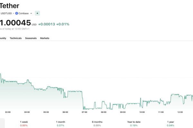This screenshot has height=128, width=193.
Task: Click the Coinbase exchange logo icon
Action: pyautogui.click(x=17, y=13)
